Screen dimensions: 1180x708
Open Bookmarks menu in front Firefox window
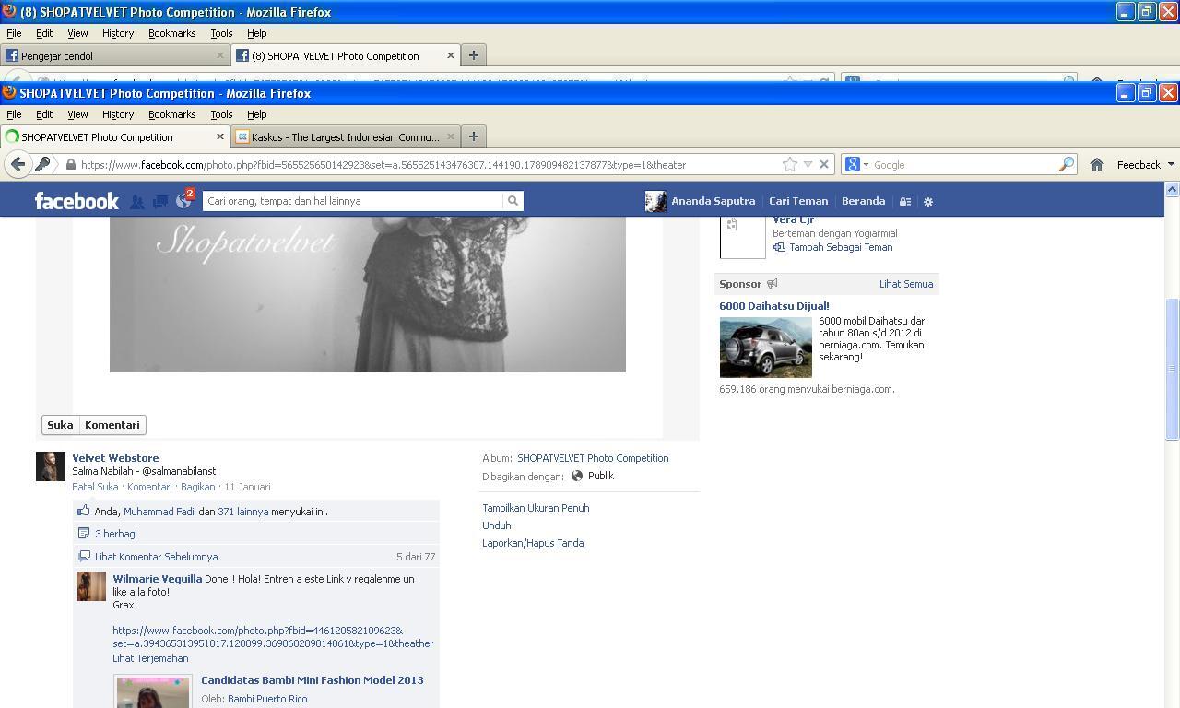point(171,114)
